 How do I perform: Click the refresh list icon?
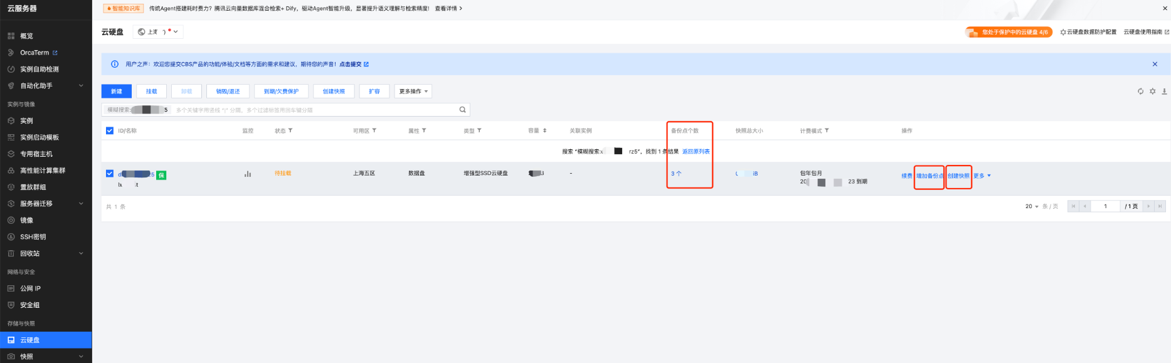coord(1140,92)
